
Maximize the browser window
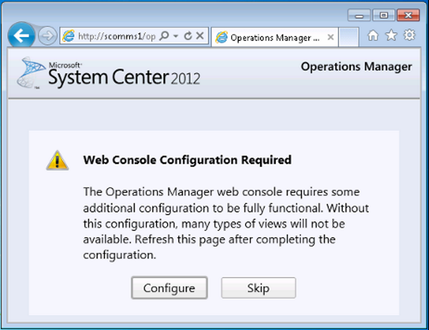pos(384,15)
